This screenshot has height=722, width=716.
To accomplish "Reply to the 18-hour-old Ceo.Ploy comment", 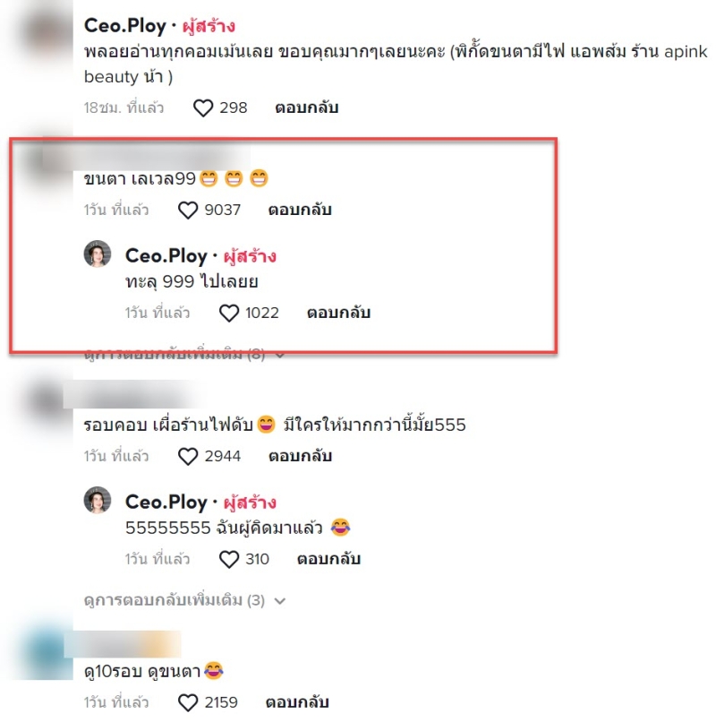I will tap(306, 107).
